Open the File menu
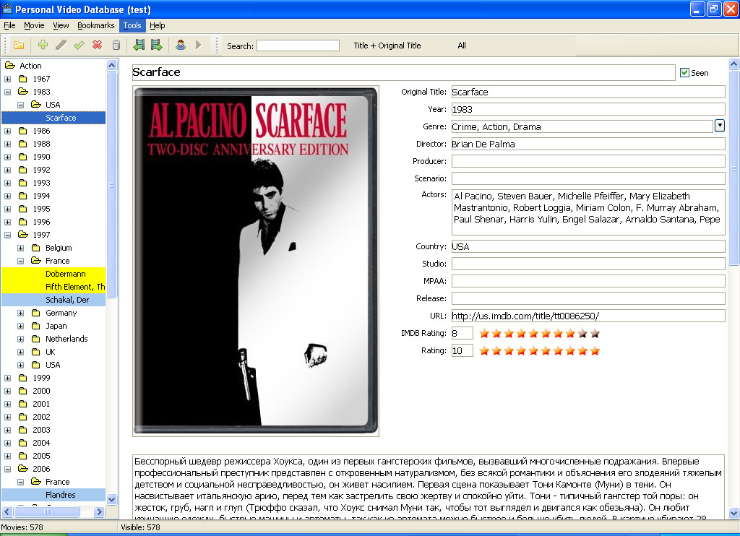 9,25
